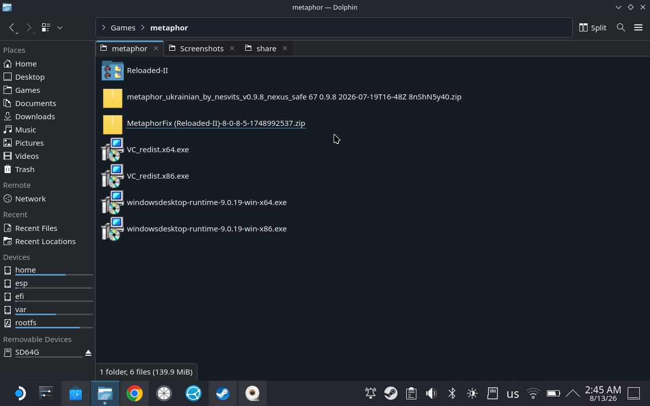This screenshot has height=406, width=650.
Task: Select the VC_redist.x64.exe installer icon
Action: (x=113, y=150)
